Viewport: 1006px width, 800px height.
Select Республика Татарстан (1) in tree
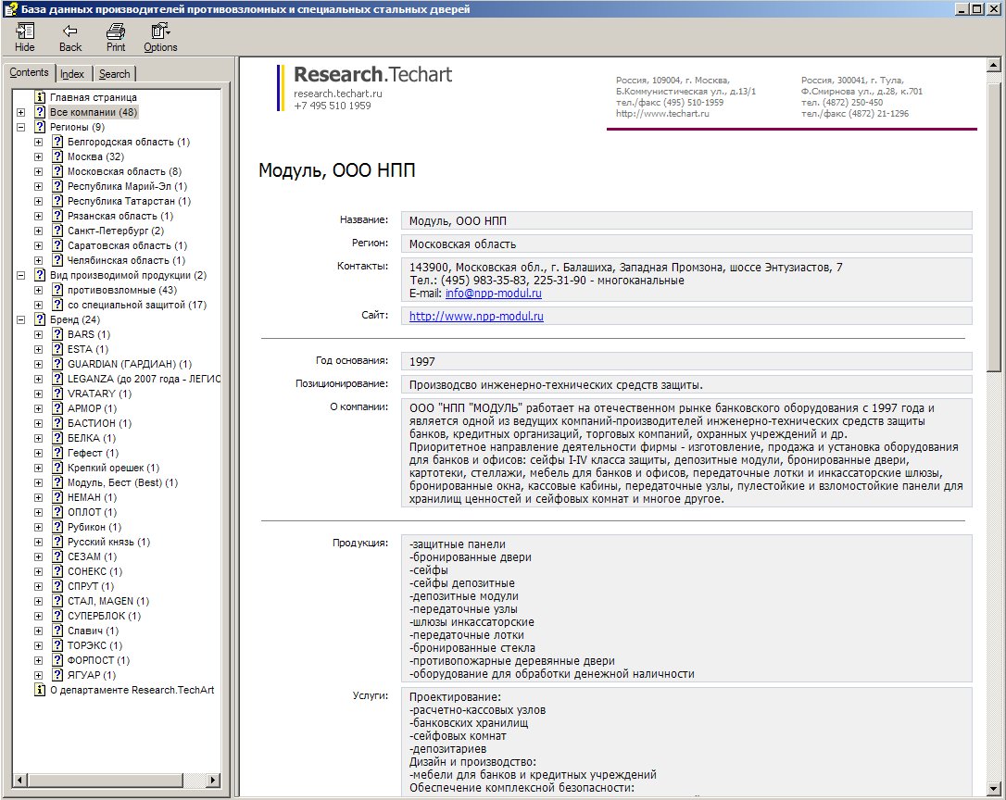(x=129, y=201)
